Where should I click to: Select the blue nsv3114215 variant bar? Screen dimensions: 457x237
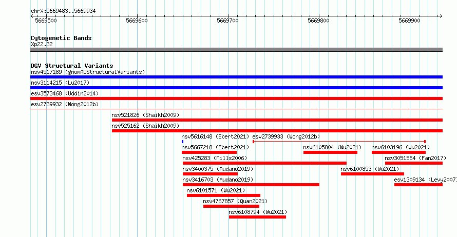[236, 88]
